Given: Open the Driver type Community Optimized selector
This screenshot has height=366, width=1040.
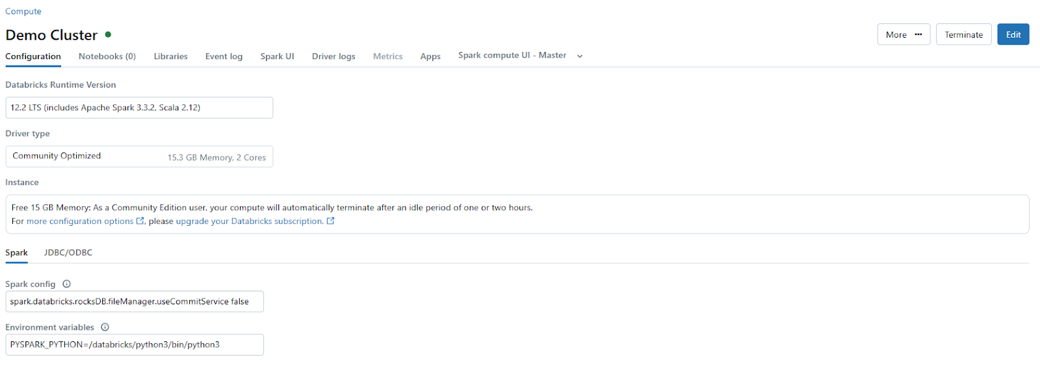Looking at the screenshot, I should (139, 156).
